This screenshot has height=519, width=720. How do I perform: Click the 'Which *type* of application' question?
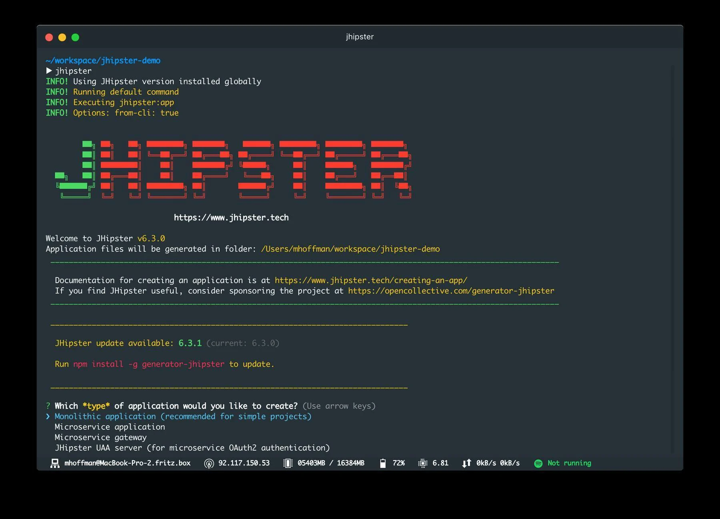(x=176, y=406)
